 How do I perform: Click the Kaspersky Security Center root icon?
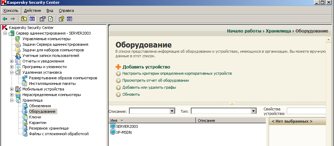(x=5, y=28)
